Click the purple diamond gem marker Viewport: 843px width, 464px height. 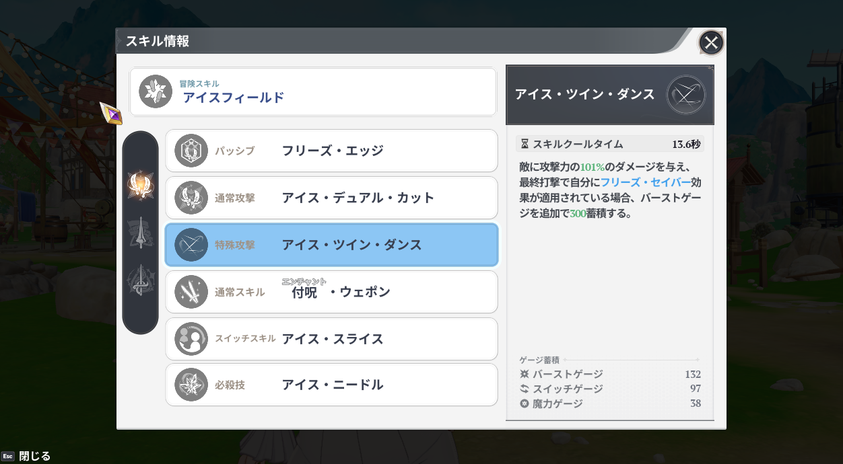pos(111,114)
